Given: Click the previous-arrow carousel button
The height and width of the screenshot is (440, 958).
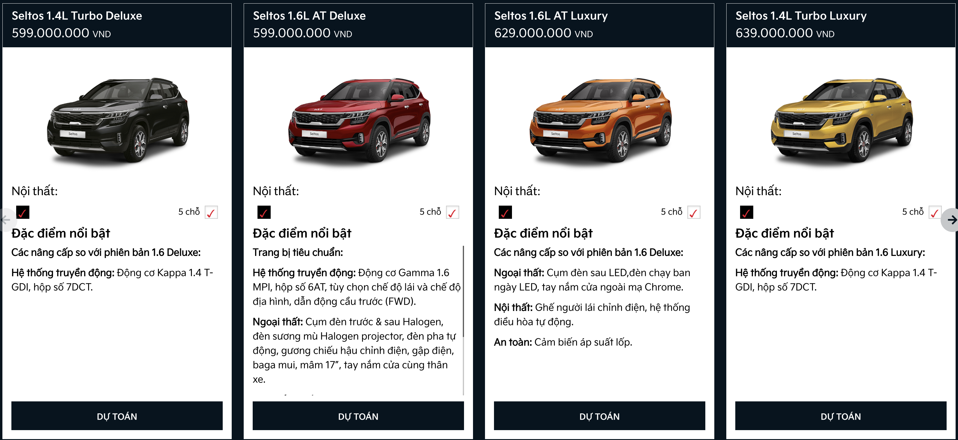Looking at the screenshot, I should tap(7, 220).
